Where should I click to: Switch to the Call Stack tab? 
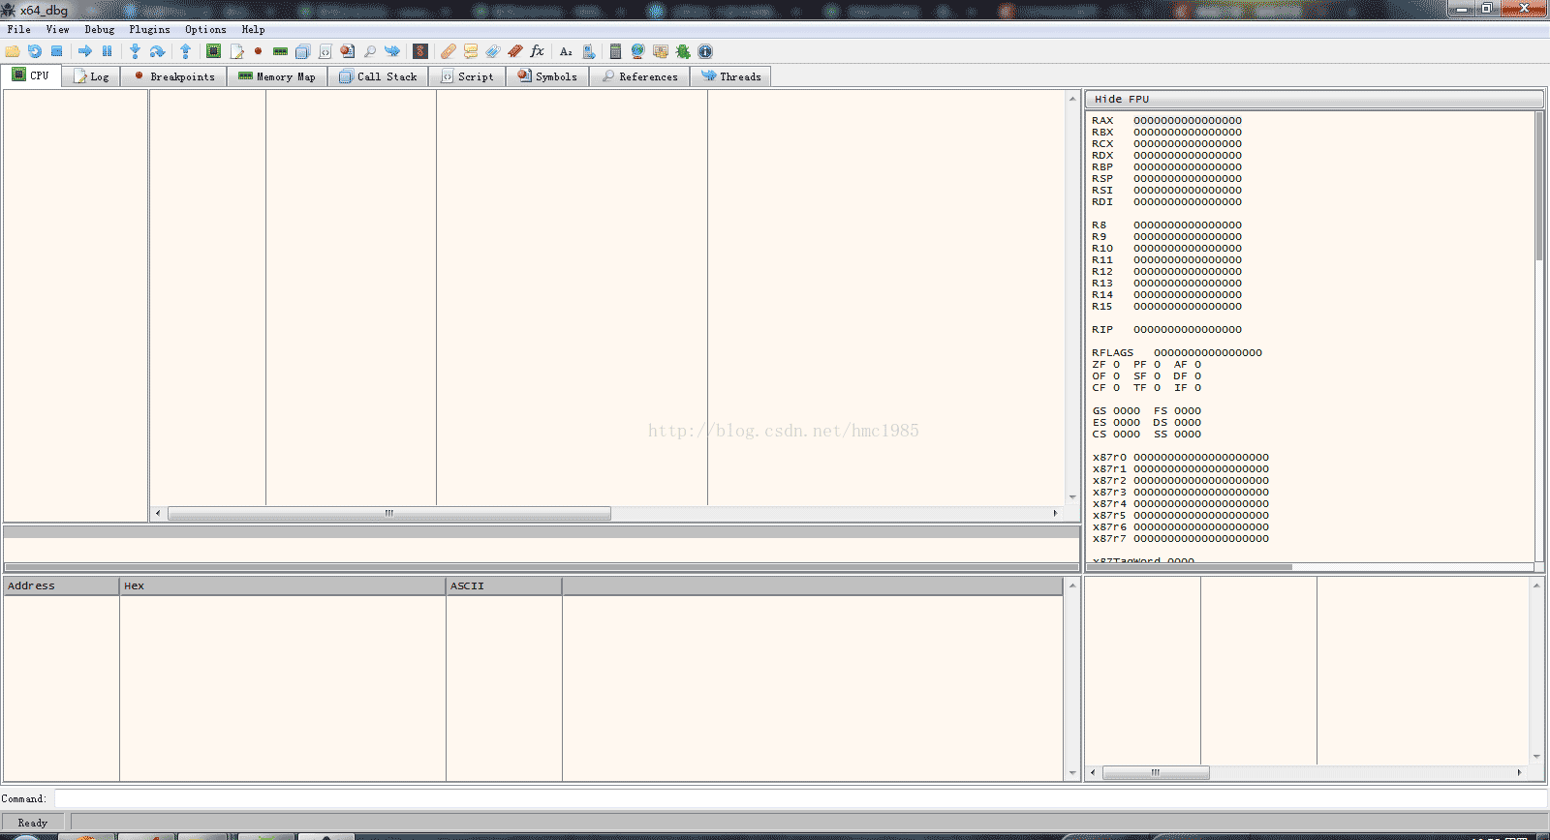pos(379,76)
